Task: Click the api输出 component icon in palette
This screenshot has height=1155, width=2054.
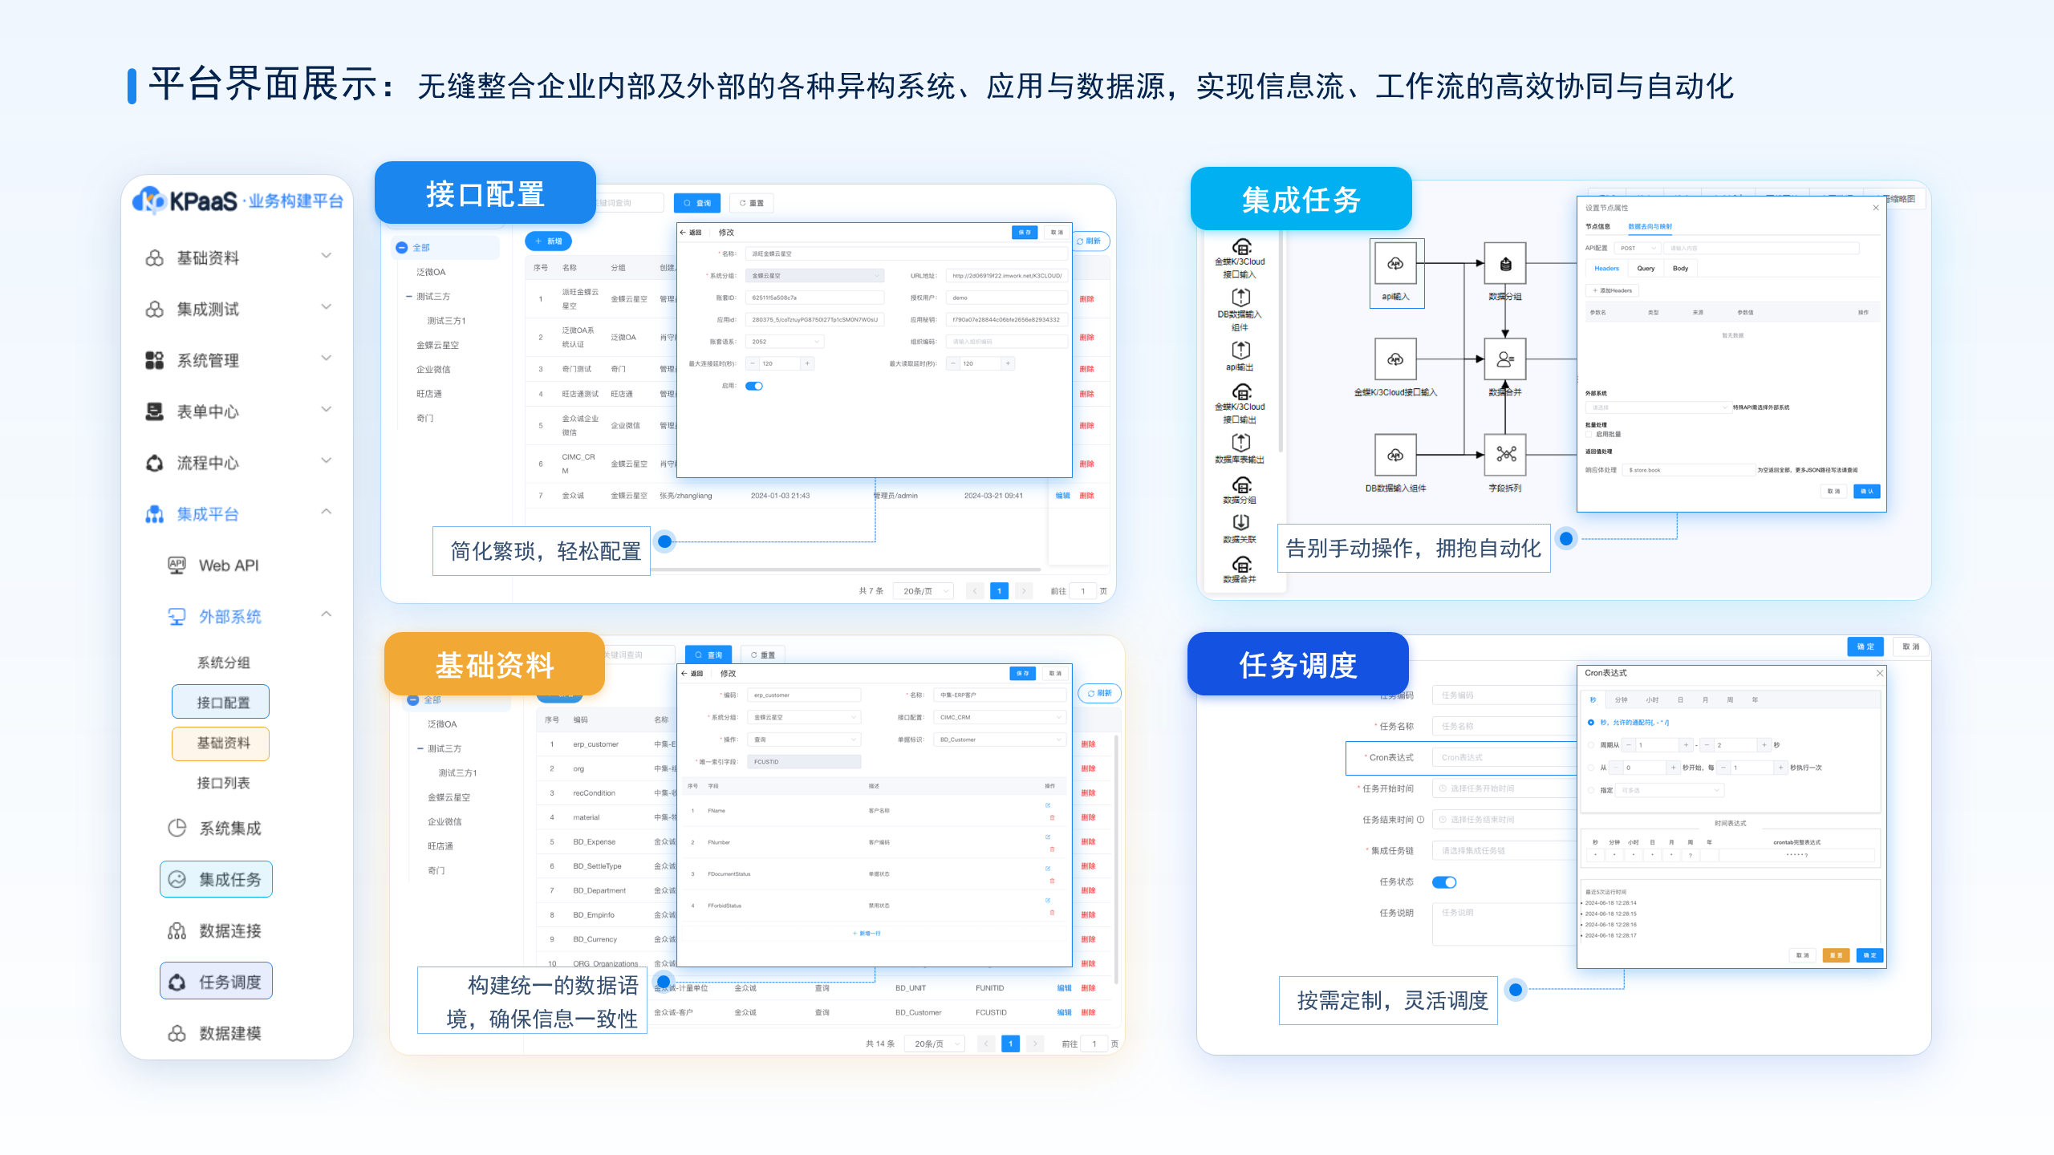Action: (x=1240, y=350)
